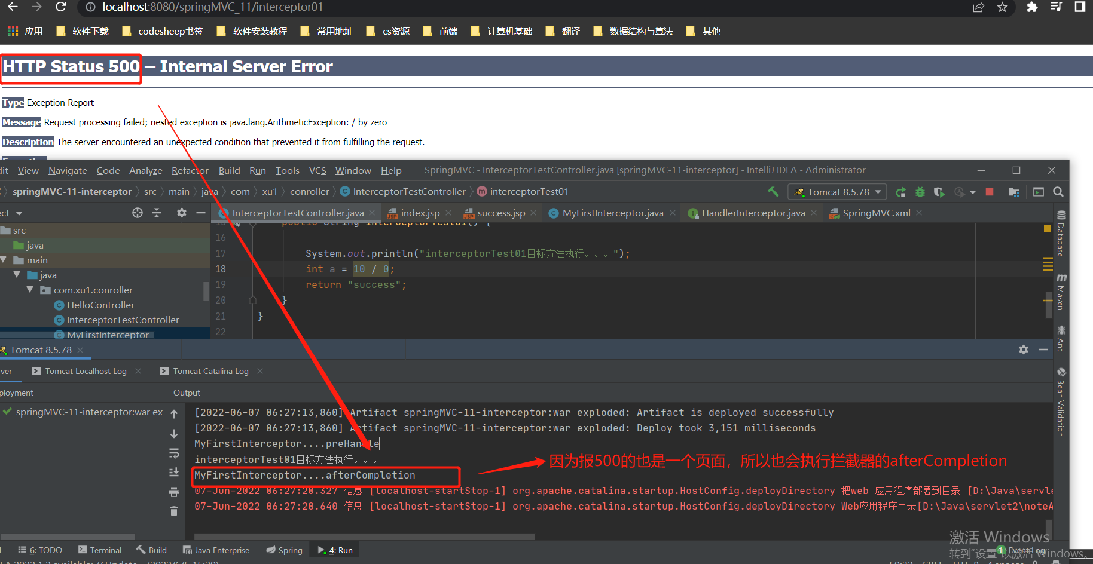Open codesheep书签 bookmark folder

163,31
